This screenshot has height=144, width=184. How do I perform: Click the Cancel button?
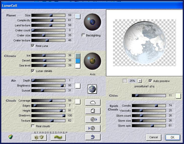pos(154,137)
